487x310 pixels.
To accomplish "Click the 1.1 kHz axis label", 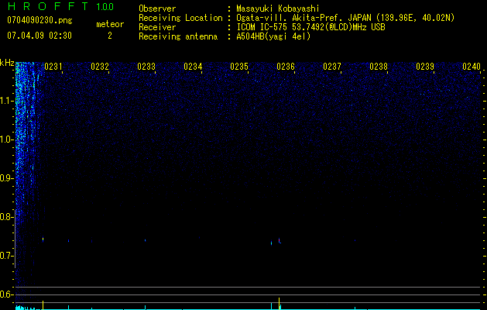I will (6, 101).
